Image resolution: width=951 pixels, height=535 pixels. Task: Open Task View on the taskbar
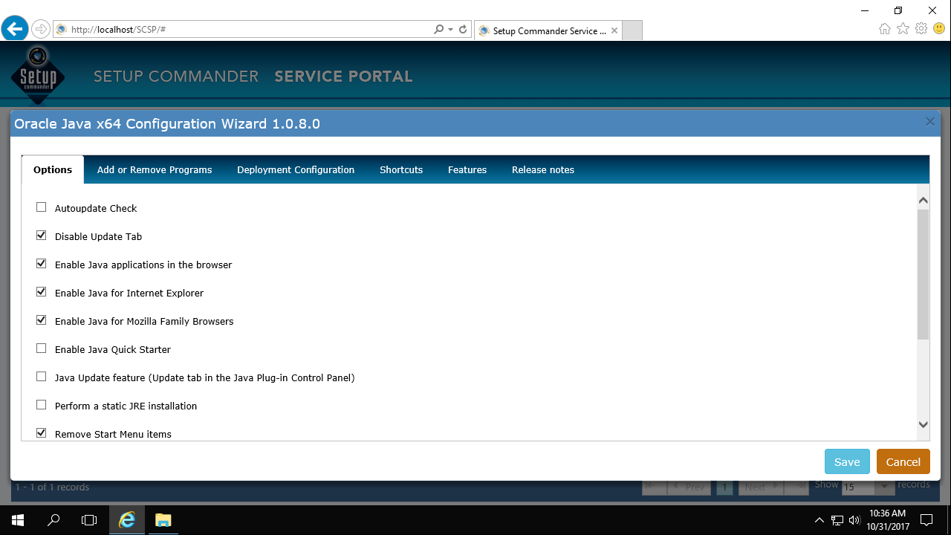tap(89, 520)
